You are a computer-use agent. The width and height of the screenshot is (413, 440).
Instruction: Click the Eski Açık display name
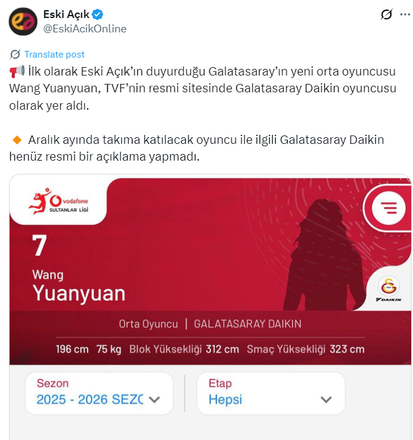[66, 14]
